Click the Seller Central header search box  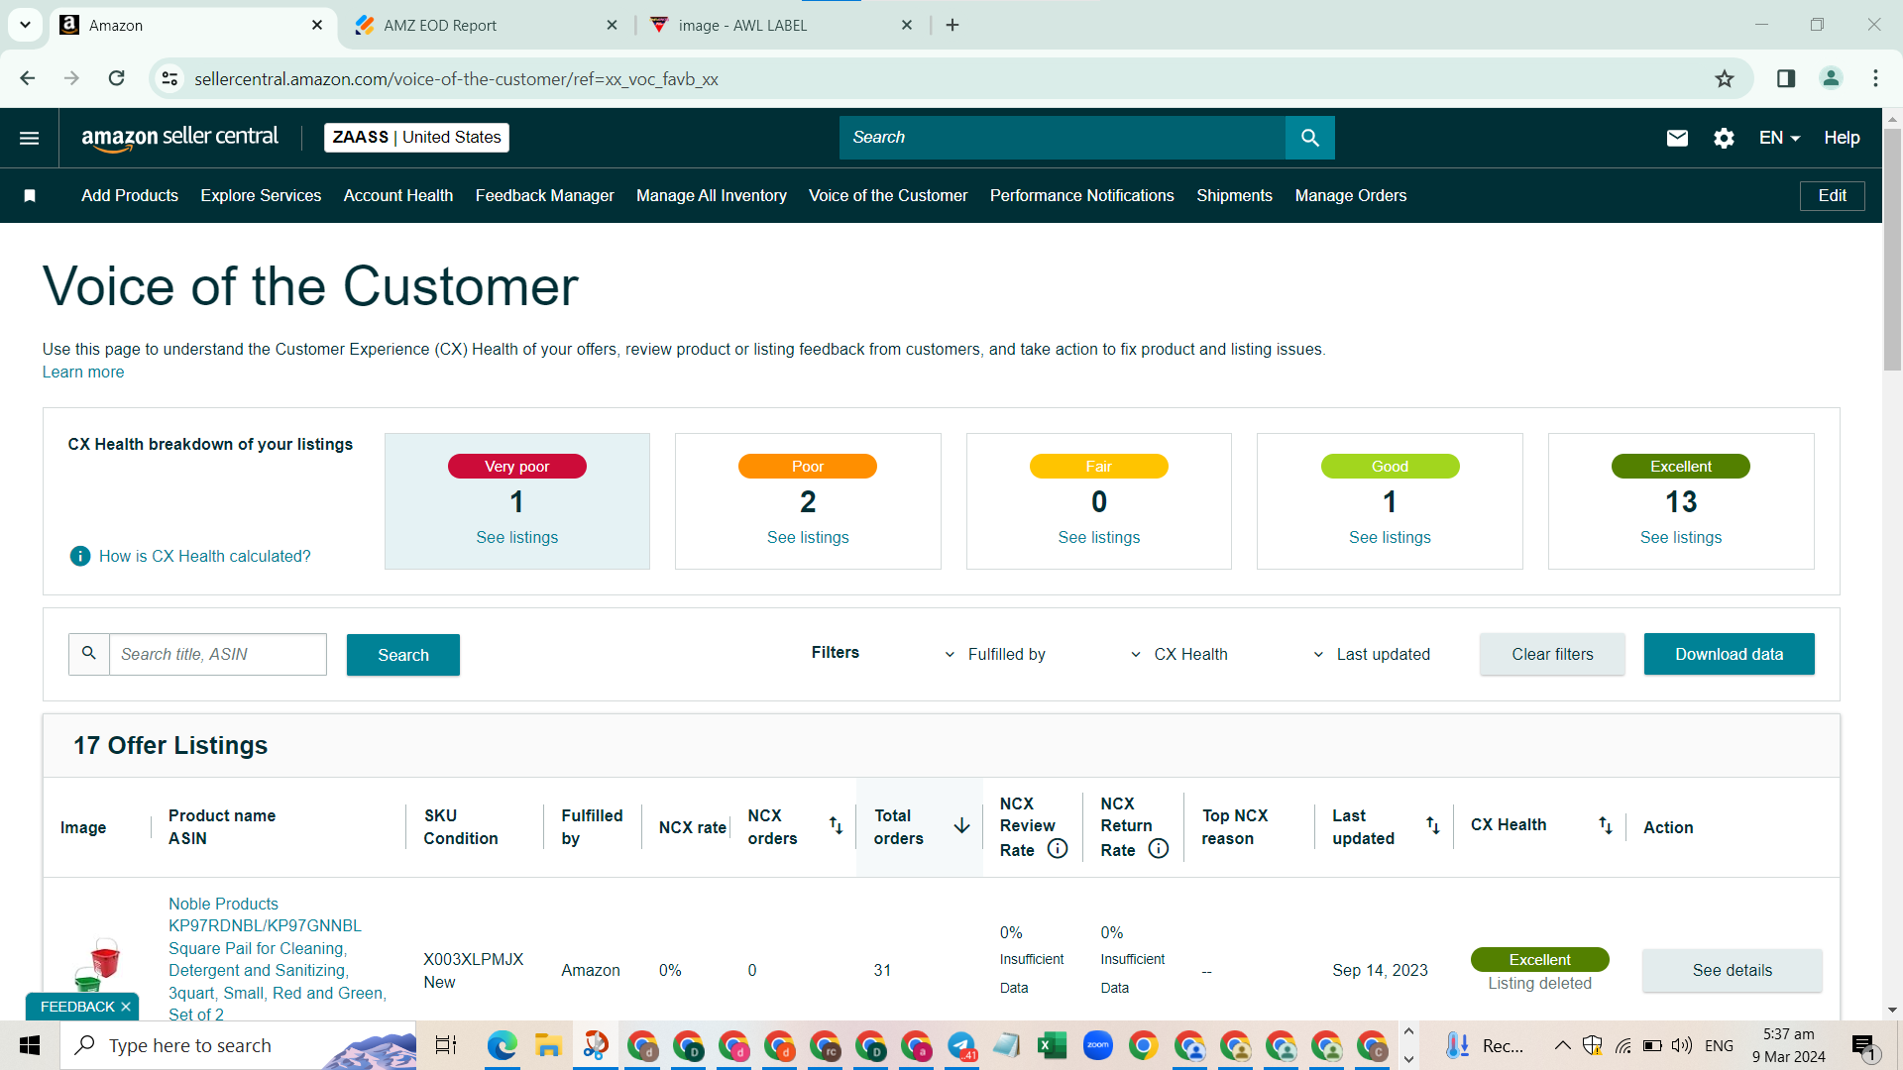point(1063,138)
